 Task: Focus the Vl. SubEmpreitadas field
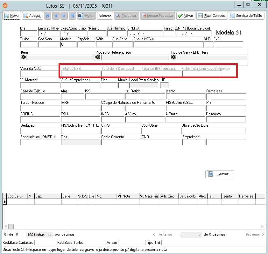pyautogui.click(x=80, y=85)
